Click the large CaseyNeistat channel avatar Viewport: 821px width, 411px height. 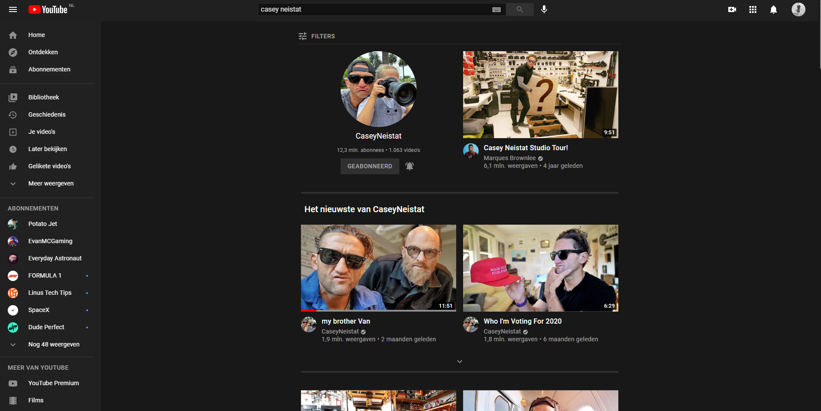coord(379,89)
